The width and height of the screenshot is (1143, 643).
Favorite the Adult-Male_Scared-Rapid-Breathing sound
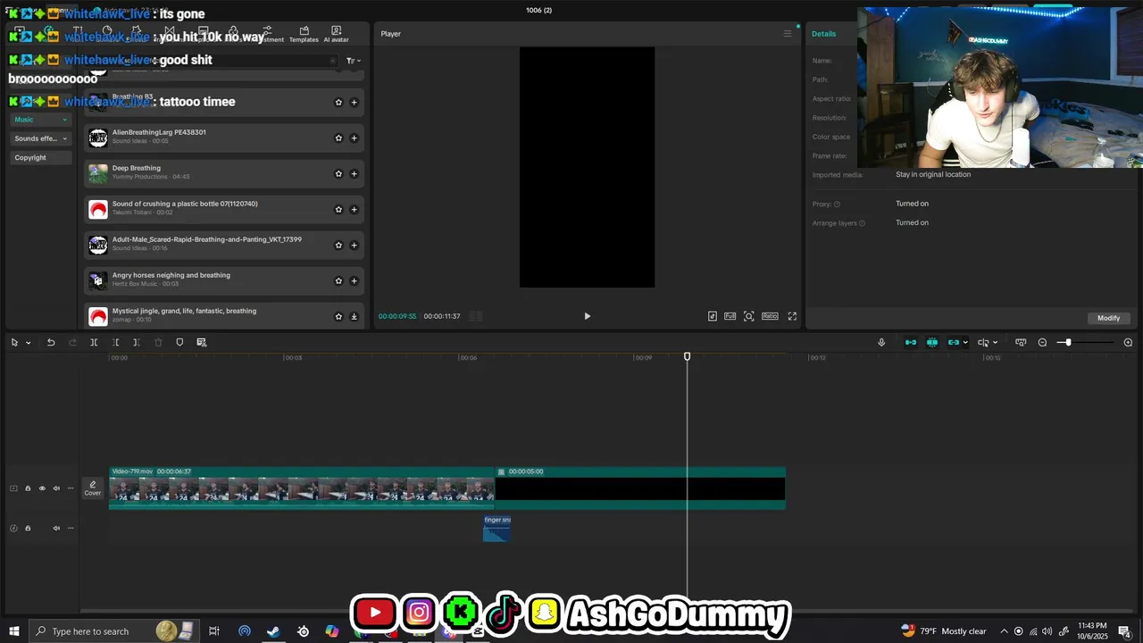coord(338,245)
